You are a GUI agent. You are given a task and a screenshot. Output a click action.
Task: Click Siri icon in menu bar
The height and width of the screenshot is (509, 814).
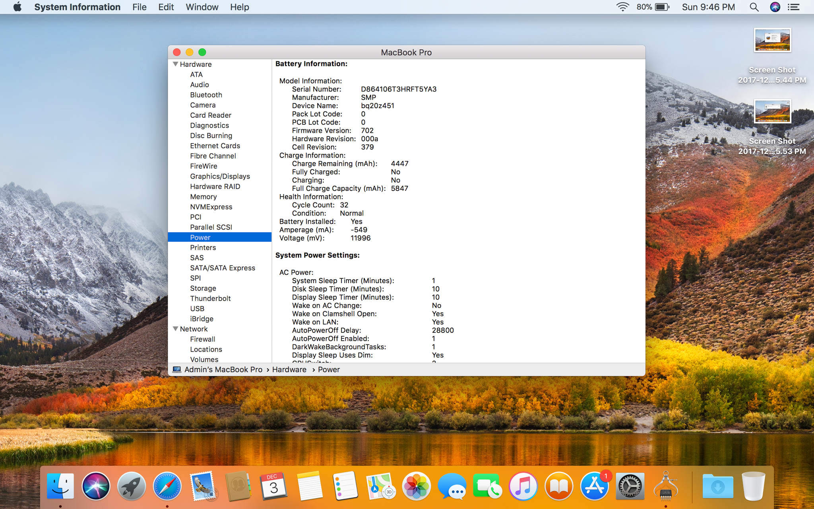coord(775,7)
